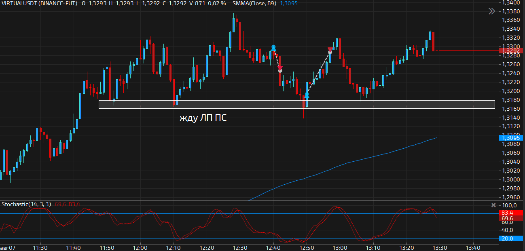Click the blue entry marker near 12:40

(274, 47)
